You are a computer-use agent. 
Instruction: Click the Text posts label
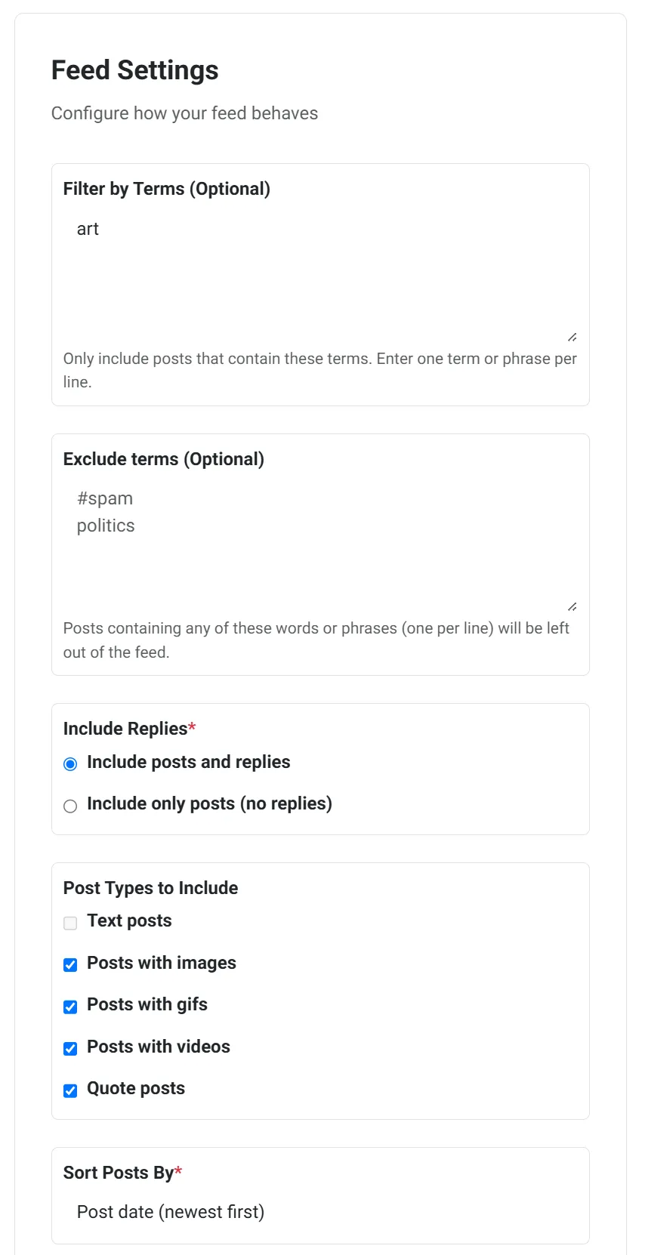pos(129,920)
